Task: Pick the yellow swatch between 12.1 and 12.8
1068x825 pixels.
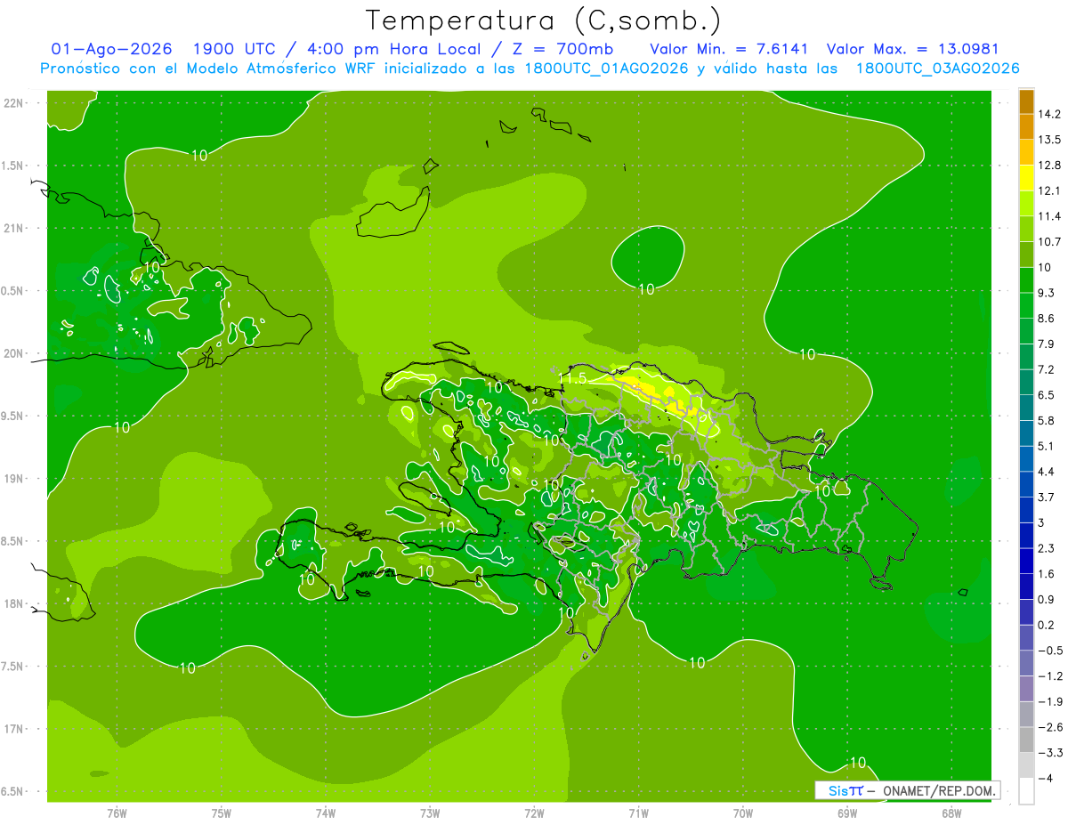Action: tap(1026, 178)
